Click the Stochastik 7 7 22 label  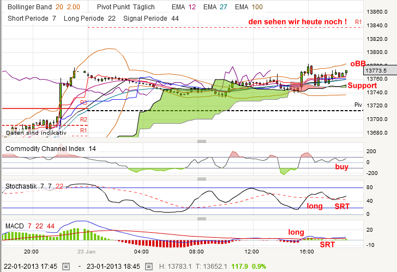tap(34, 186)
